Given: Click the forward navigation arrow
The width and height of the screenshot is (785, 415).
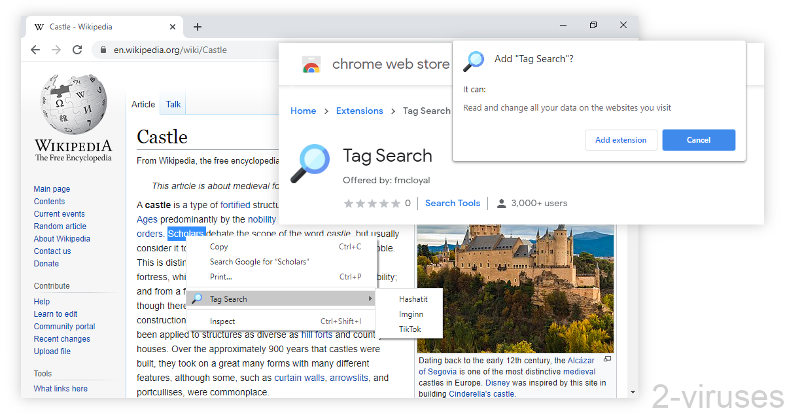Looking at the screenshot, I should [56, 50].
